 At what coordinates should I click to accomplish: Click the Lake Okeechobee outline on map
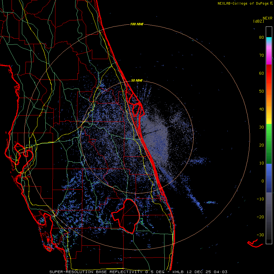[125, 216]
